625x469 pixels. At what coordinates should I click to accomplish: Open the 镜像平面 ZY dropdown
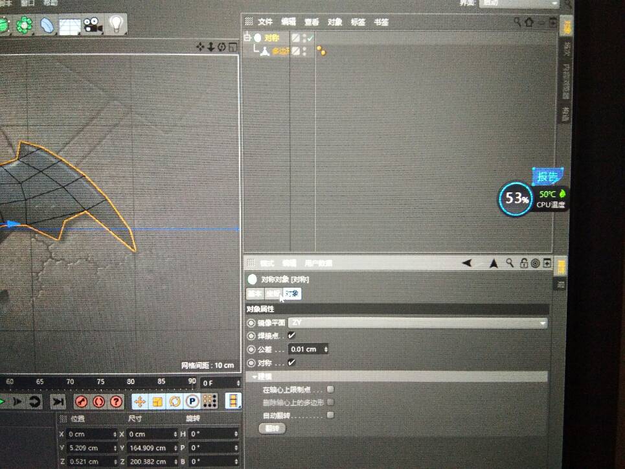[x=418, y=323]
